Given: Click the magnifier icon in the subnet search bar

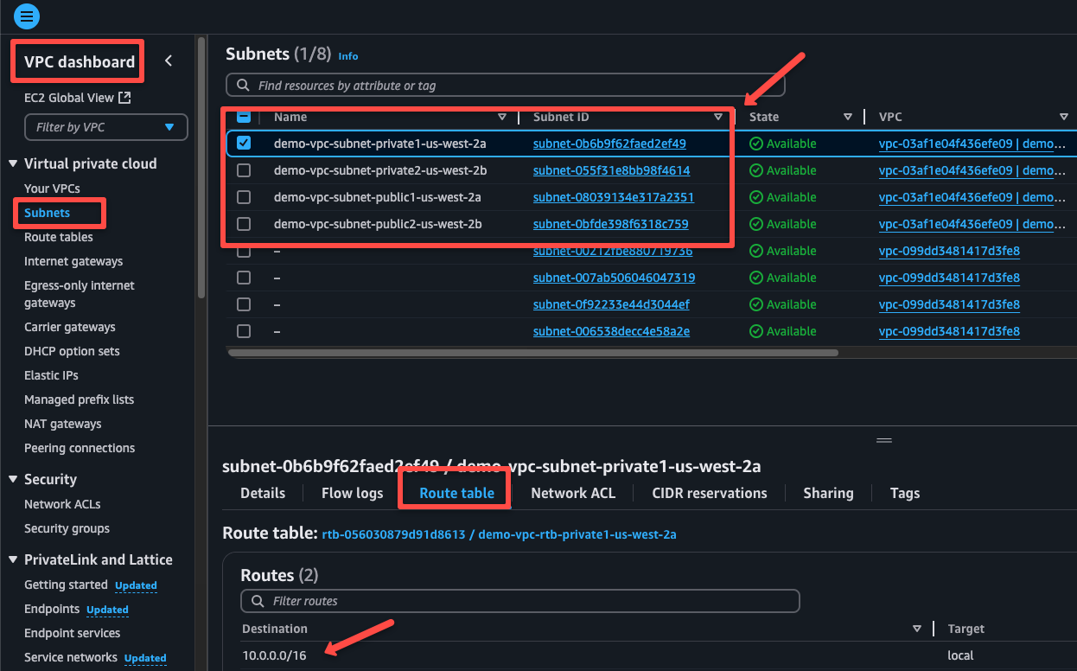Looking at the screenshot, I should (x=243, y=85).
